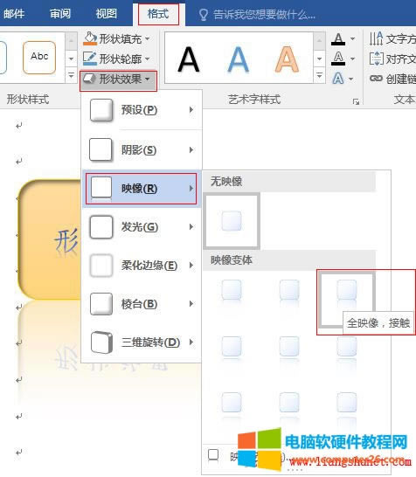The width and height of the screenshot is (416, 477).
Task: Apply the black WordArt A style
Action: pyautogui.click(x=189, y=59)
